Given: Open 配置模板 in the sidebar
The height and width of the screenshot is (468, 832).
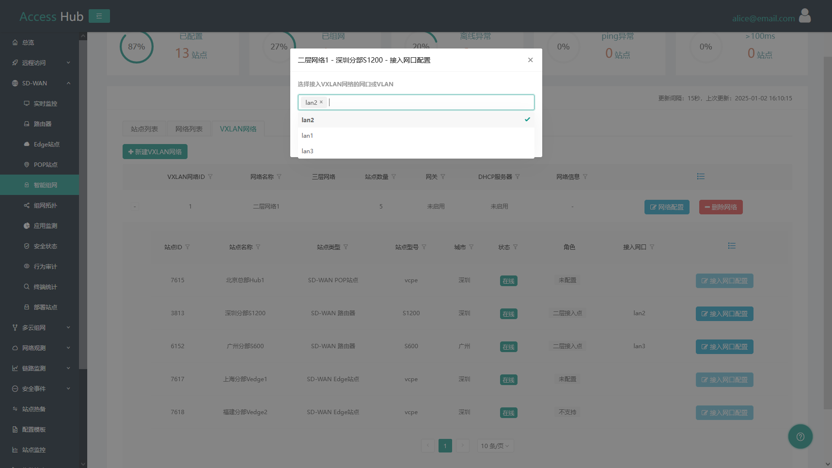Looking at the screenshot, I should (39, 430).
